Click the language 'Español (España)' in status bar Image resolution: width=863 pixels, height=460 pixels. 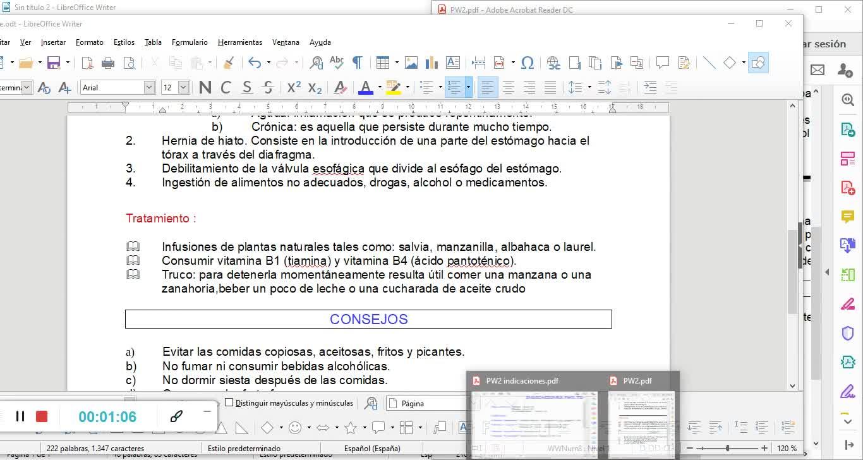tap(372, 449)
